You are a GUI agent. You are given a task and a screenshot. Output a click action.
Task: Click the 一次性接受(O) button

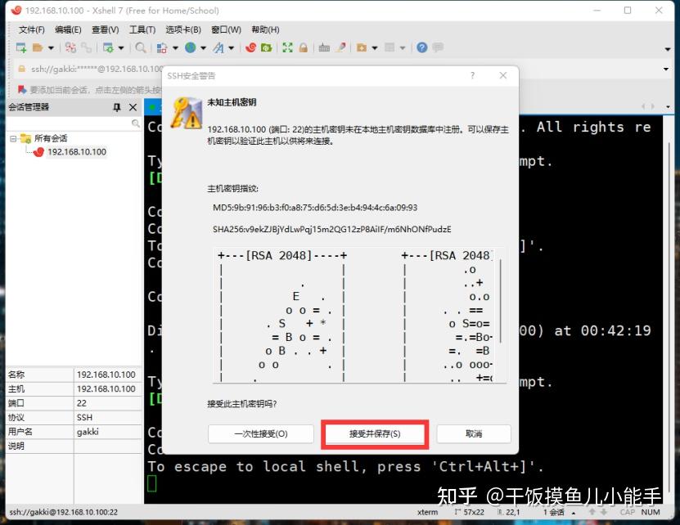click(x=261, y=433)
